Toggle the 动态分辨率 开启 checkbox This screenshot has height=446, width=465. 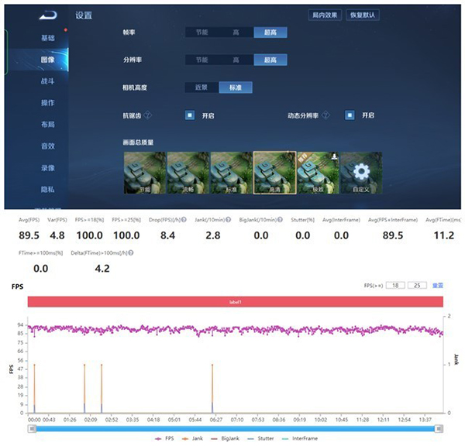coord(350,115)
